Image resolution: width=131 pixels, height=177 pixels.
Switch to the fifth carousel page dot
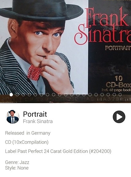tap(35, 95)
